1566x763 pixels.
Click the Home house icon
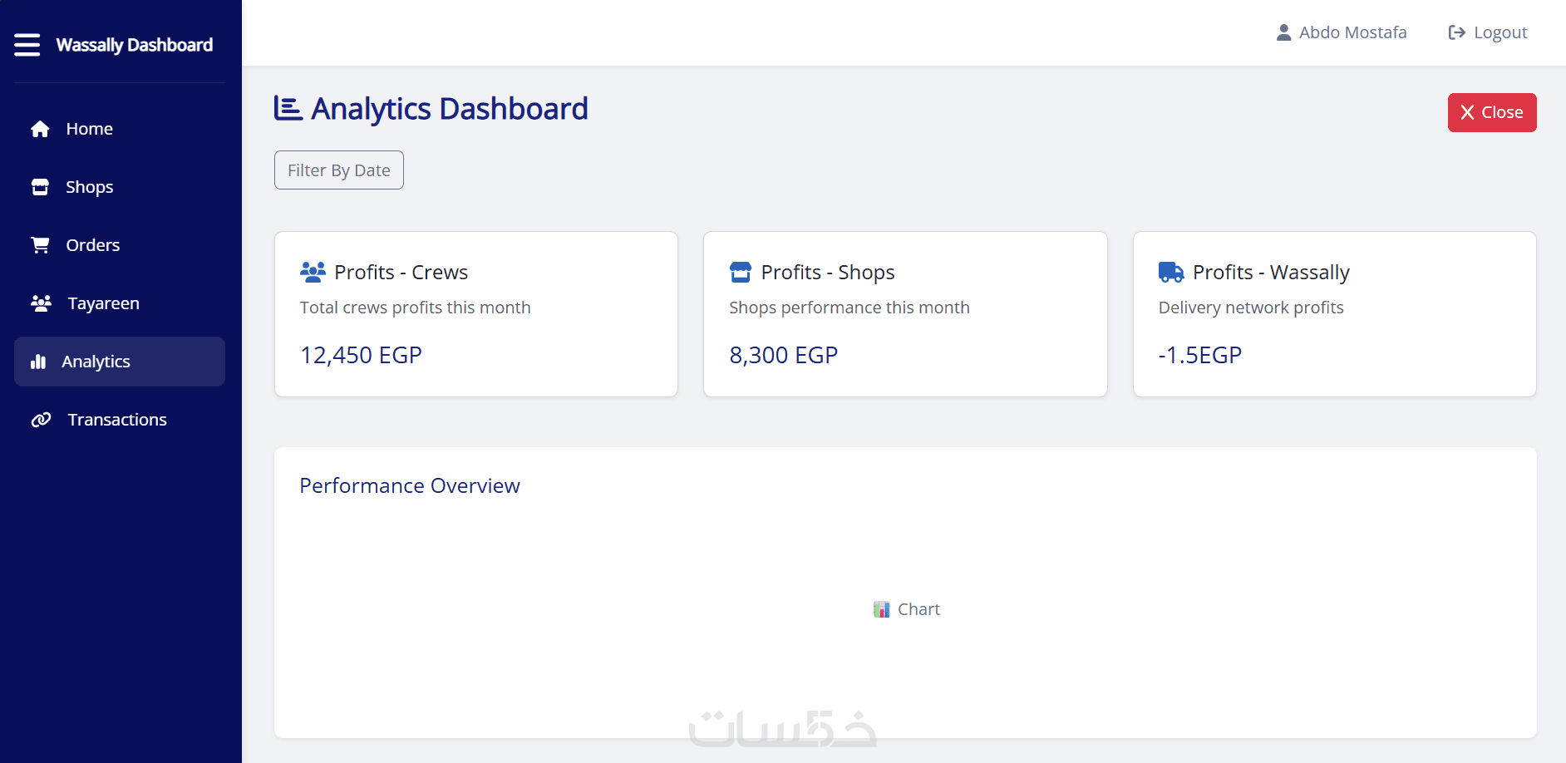click(40, 129)
